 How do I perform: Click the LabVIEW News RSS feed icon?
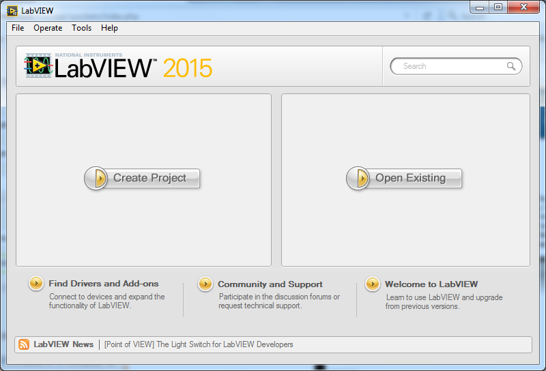point(24,344)
